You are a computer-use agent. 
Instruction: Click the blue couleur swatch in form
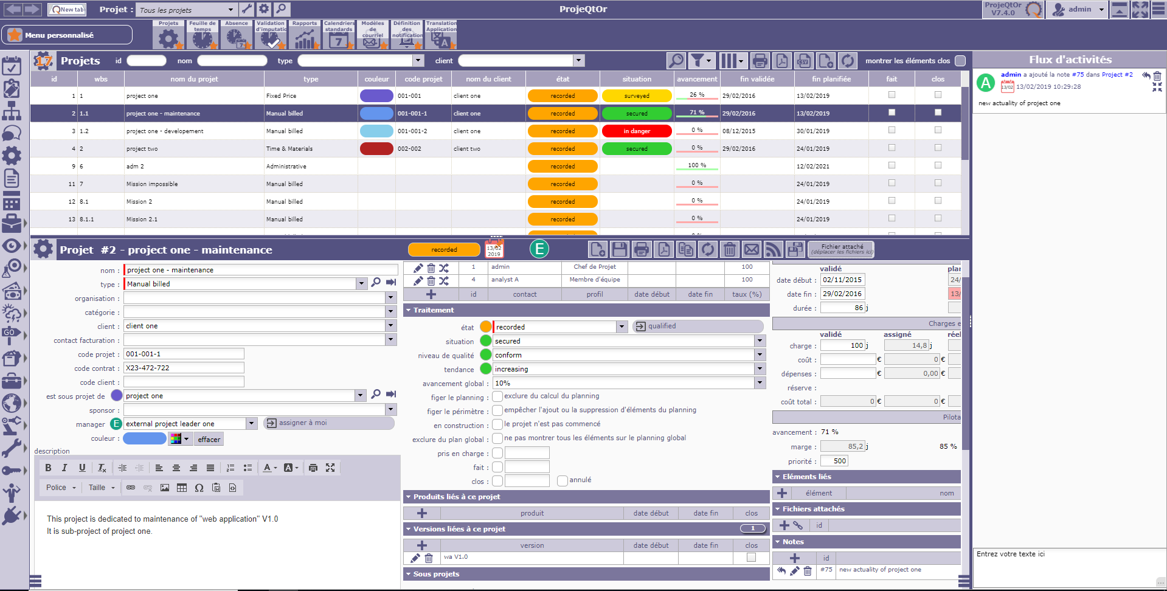coord(145,438)
